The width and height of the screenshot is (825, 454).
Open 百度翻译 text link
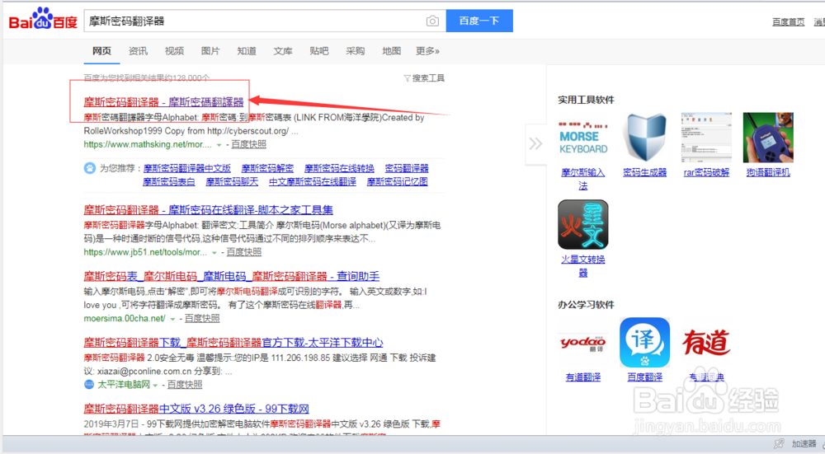coord(644,377)
